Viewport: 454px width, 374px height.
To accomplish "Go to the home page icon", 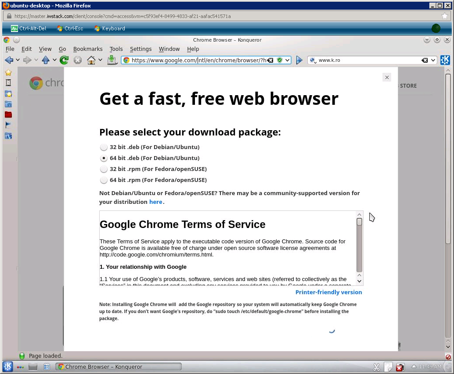I will point(91,60).
